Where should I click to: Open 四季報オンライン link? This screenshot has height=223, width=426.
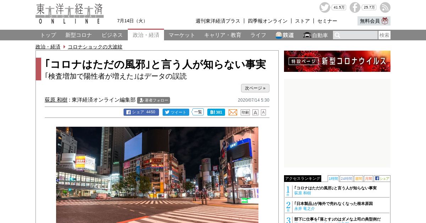click(268, 21)
